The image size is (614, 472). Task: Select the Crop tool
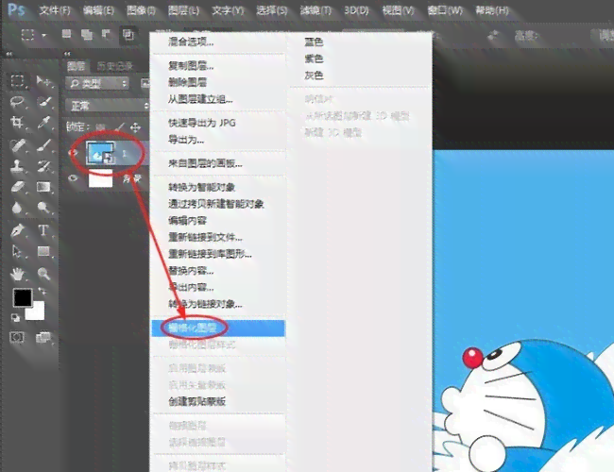tap(17, 123)
